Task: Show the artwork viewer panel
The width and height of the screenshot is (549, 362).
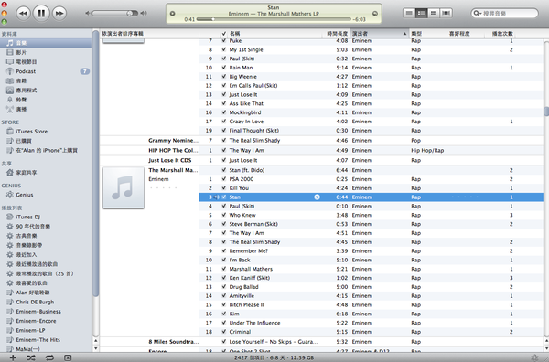Action: (x=68, y=357)
